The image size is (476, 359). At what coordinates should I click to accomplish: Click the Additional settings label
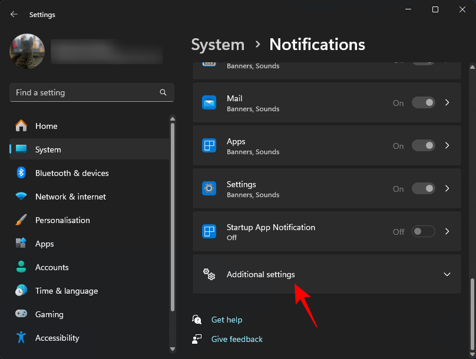261,274
